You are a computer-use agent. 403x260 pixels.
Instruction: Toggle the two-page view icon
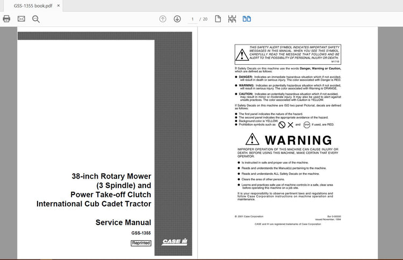click(247, 19)
